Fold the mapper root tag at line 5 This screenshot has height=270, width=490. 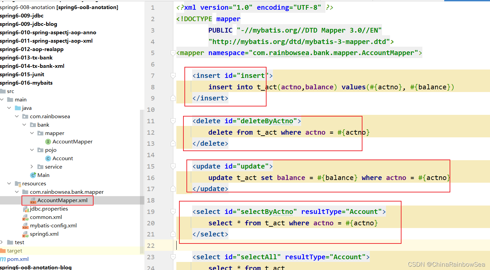point(173,53)
